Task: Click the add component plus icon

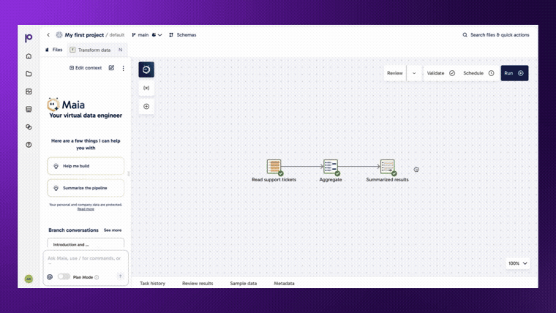Action: [x=146, y=107]
